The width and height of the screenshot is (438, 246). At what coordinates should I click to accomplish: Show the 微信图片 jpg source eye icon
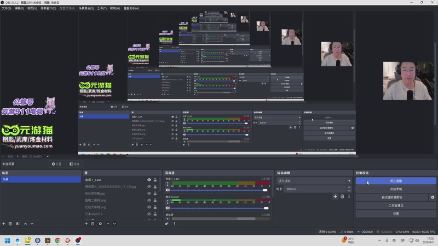pyautogui.click(x=149, y=186)
